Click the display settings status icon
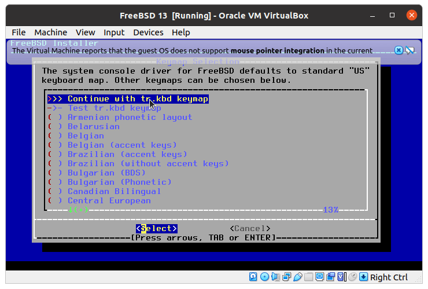This screenshot has height=289, width=428. 319,277
